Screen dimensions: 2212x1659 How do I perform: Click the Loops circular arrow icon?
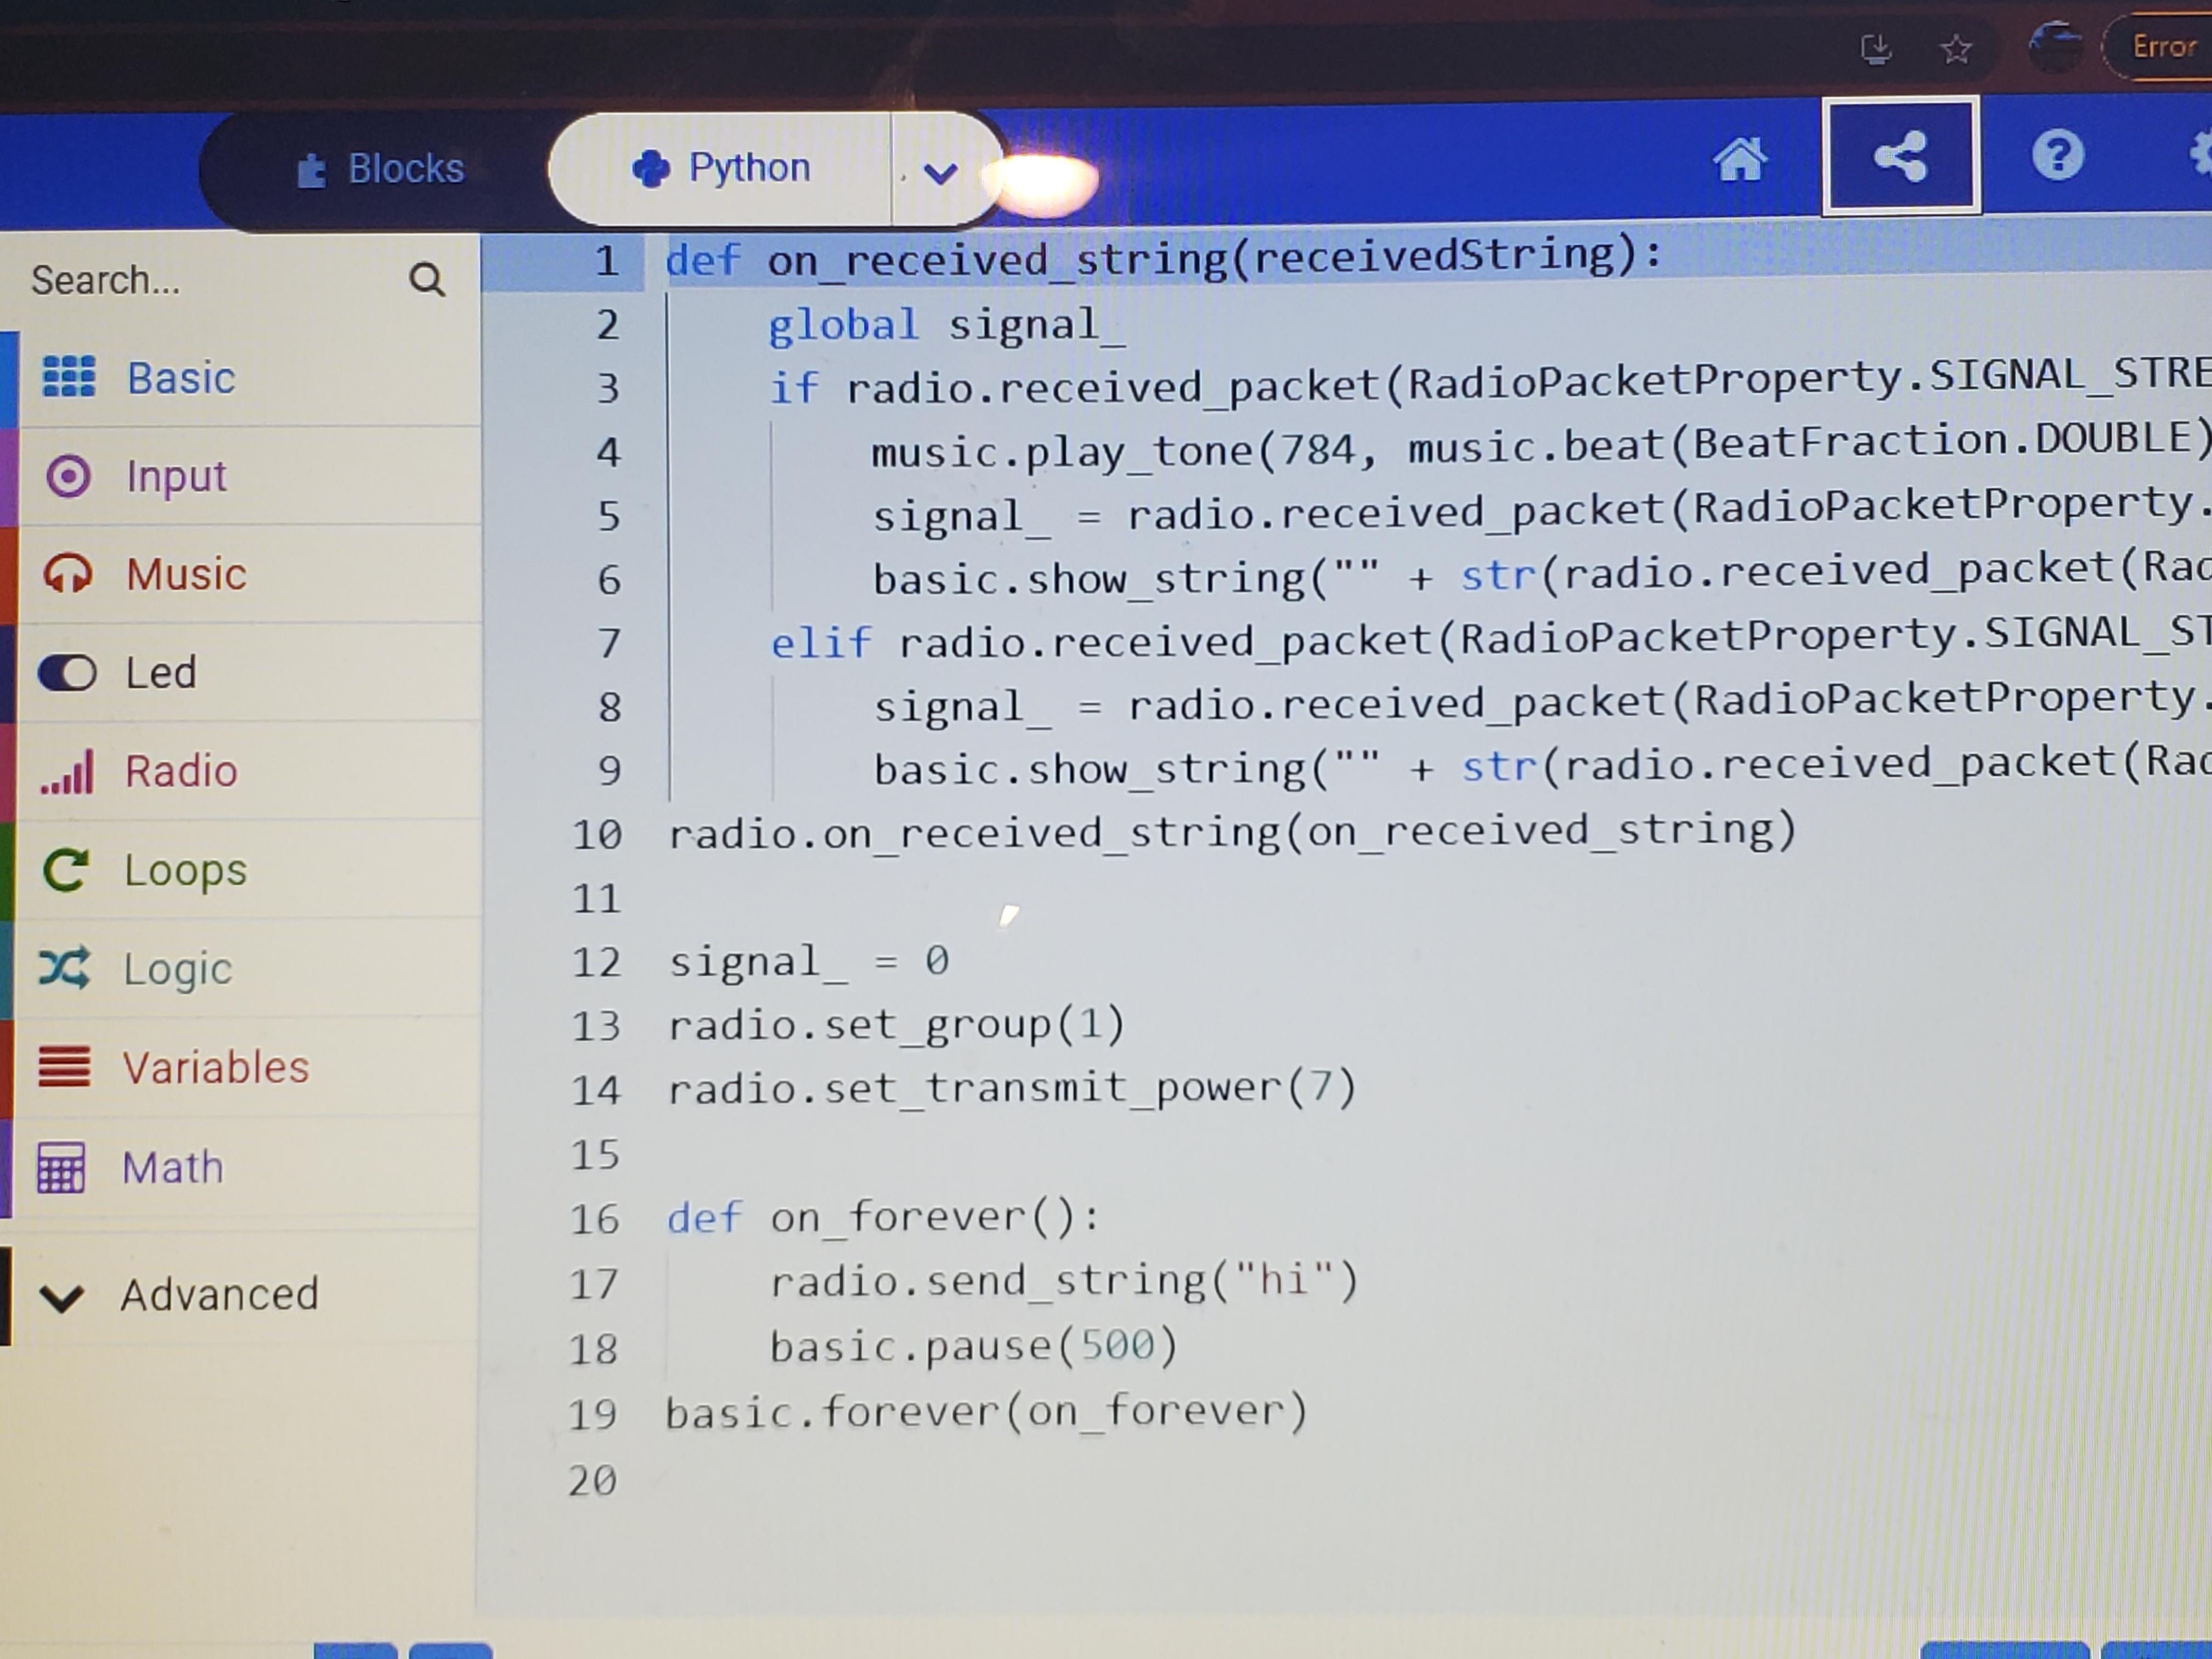66,870
